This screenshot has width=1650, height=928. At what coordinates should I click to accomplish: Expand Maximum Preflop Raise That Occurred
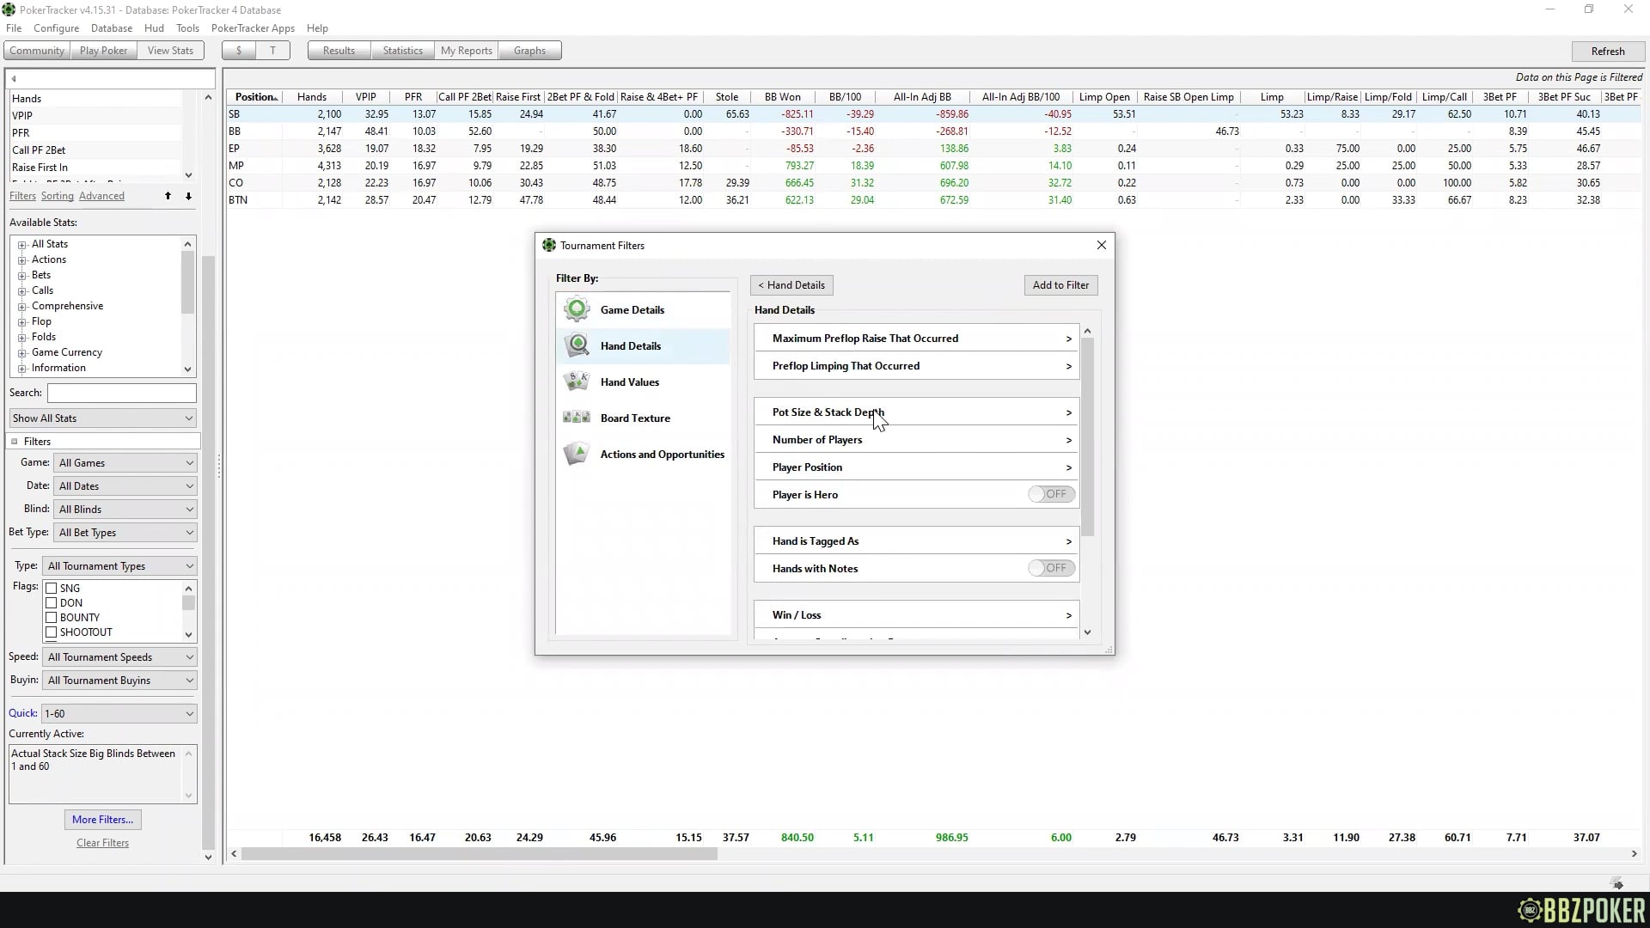click(1067, 339)
